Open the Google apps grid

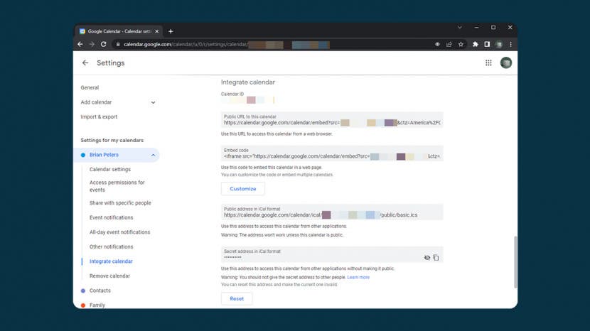click(488, 63)
